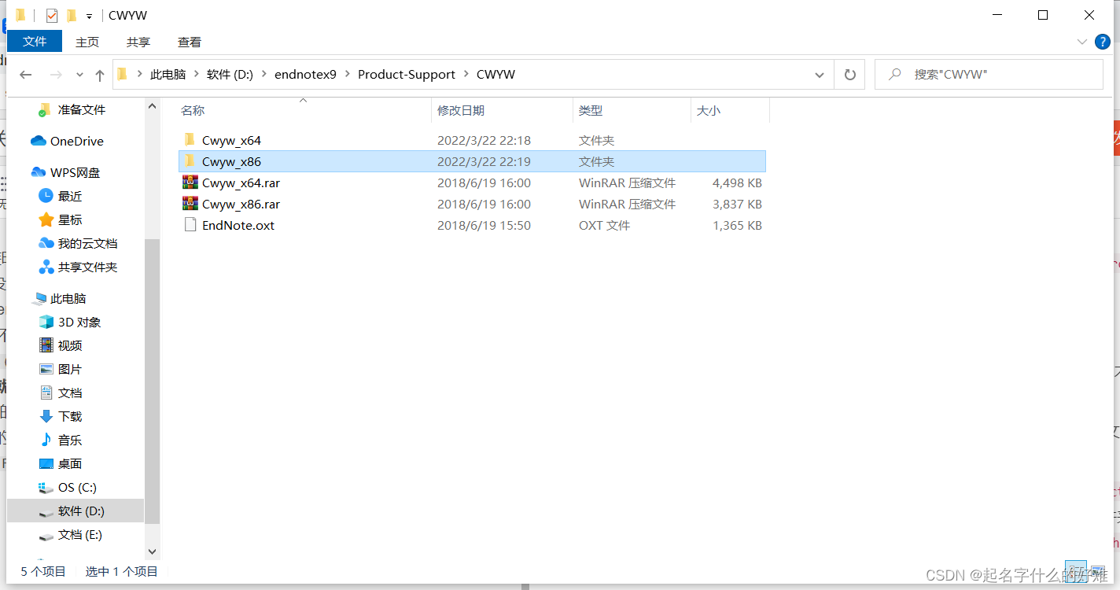Viewport: 1120px width, 590px height.
Task: Click the help question mark icon
Action: click(x=1103, y=42)
